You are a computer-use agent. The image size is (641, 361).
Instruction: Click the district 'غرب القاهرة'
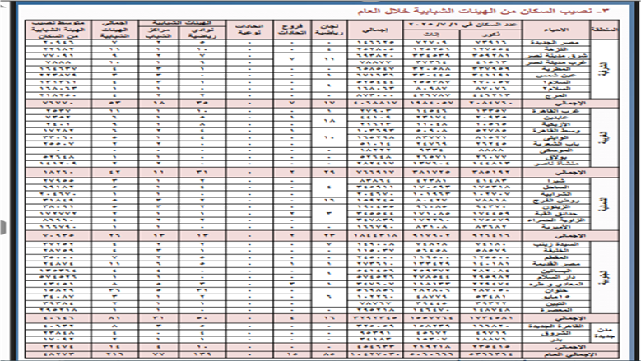tap(555, 111)
